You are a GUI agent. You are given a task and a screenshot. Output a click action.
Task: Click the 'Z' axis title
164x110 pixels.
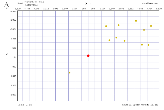point(7,54)
